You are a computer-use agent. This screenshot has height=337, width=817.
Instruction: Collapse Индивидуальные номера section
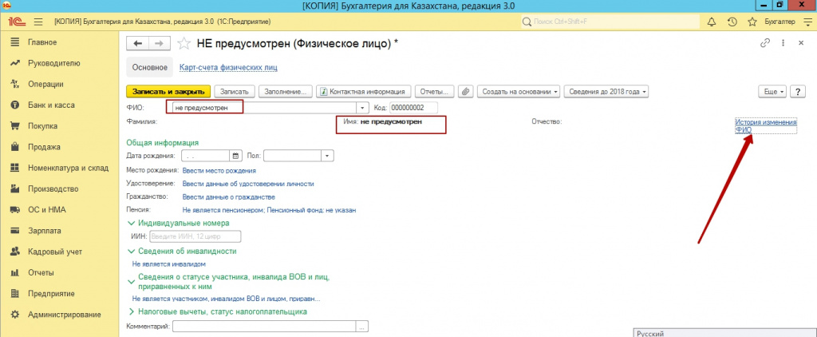178,223
